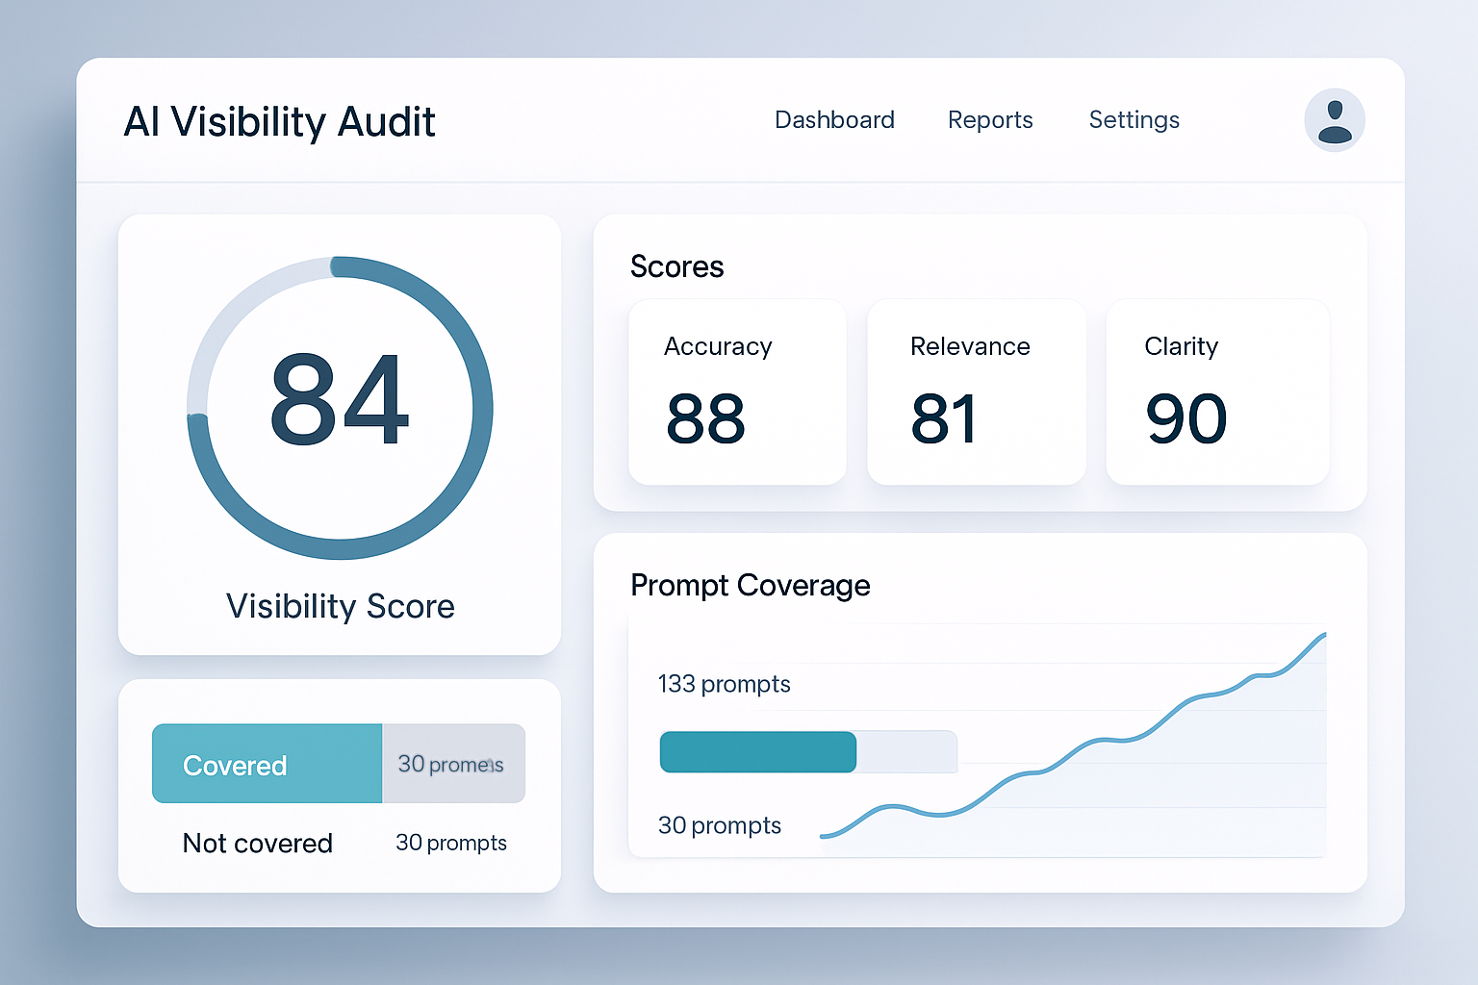Click the AI Visibility Audit title link
The width and height of the screenshot is (1478, 985).
280,121
